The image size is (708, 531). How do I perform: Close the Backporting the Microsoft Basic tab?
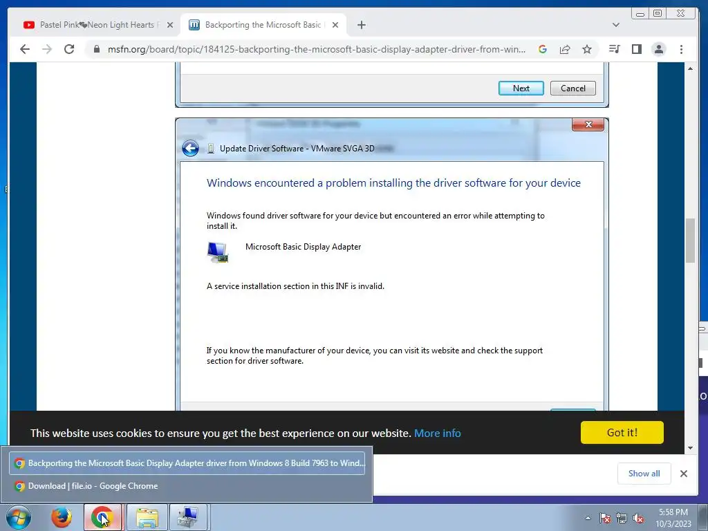(x=335, y=25)
